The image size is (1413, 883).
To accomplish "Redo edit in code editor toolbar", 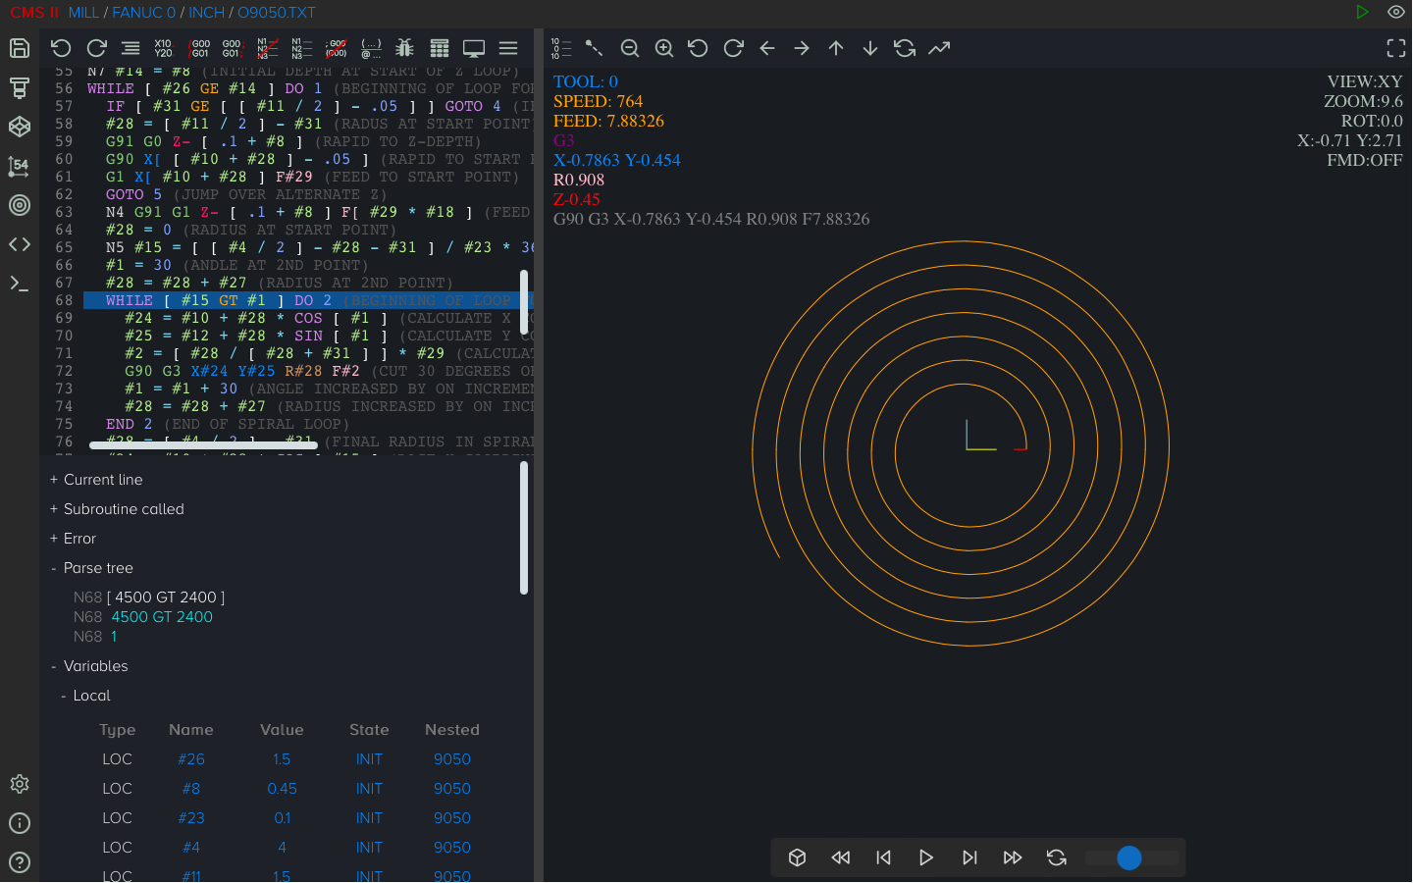I will [96, 48].
